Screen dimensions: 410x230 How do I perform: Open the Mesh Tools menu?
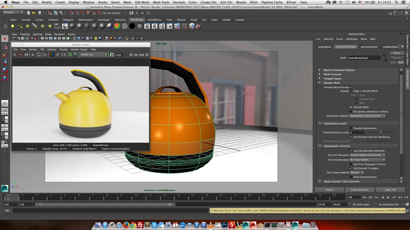161,2
